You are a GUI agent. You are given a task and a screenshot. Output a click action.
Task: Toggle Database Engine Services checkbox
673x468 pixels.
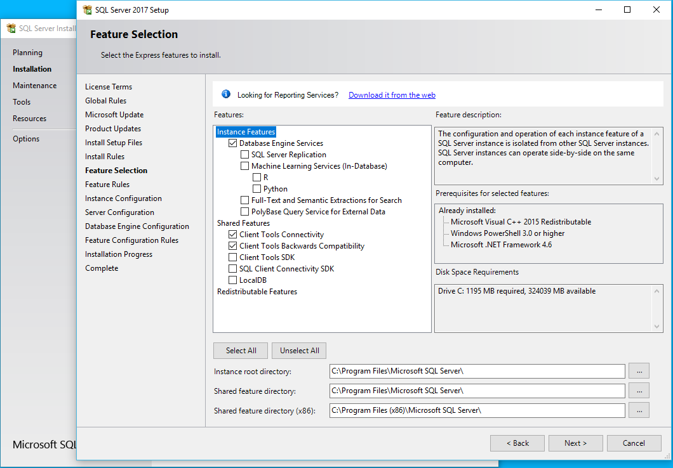click(232, 143)
